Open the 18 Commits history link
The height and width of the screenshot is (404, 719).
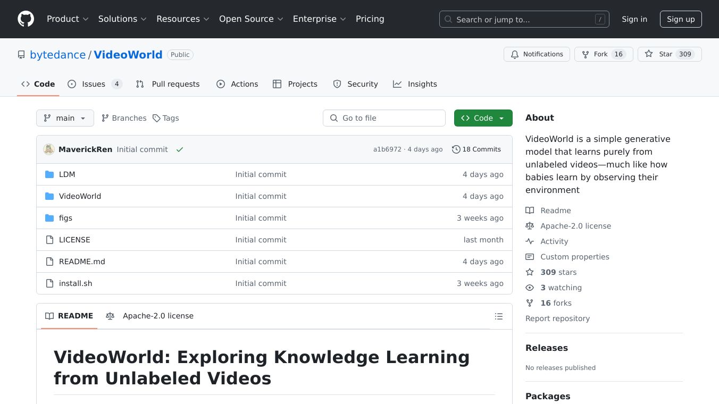476,149
